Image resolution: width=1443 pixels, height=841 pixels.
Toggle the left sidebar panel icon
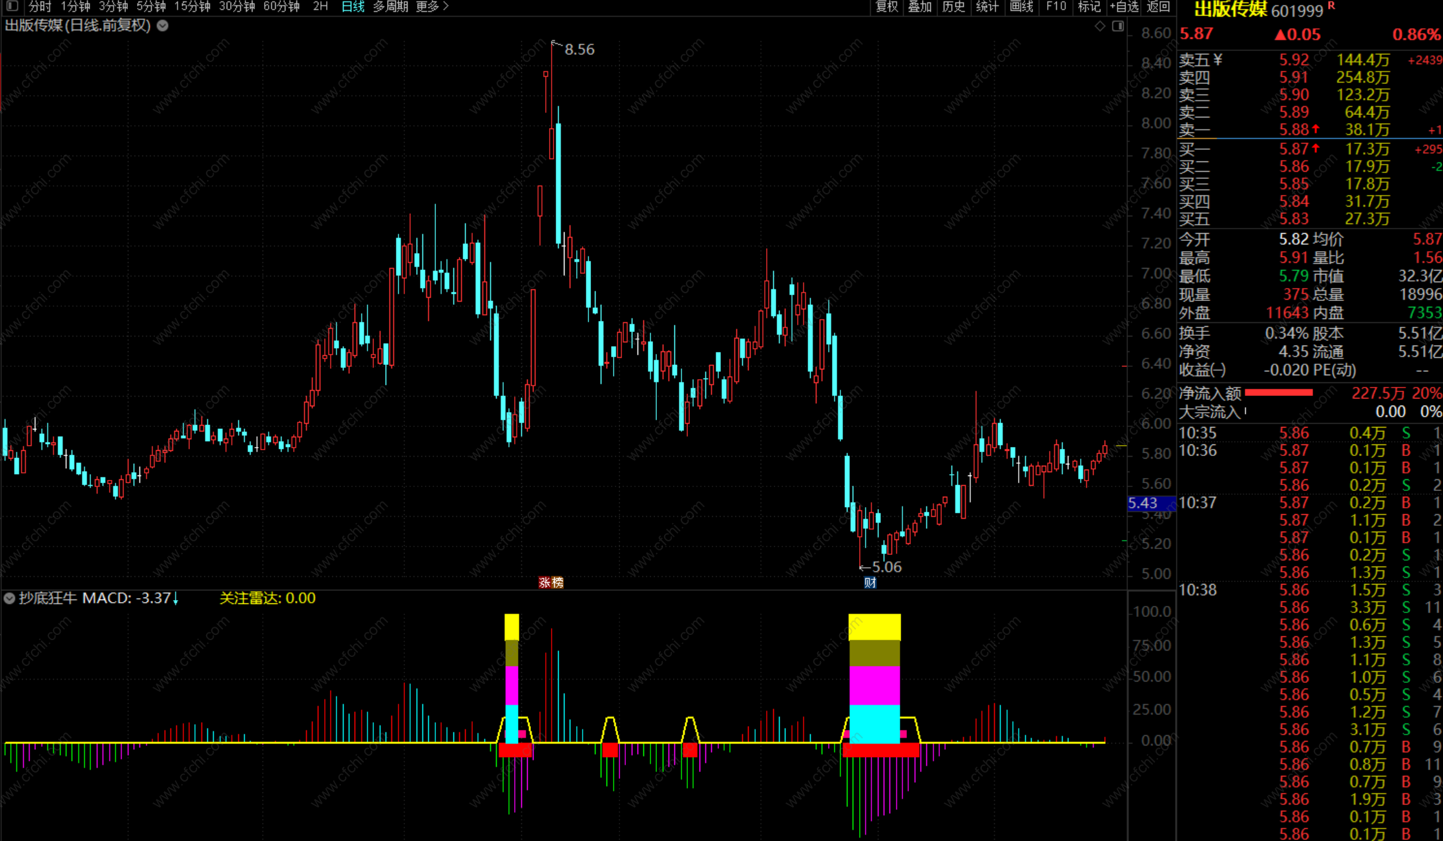pyautogui.click(x=12, y=6)
